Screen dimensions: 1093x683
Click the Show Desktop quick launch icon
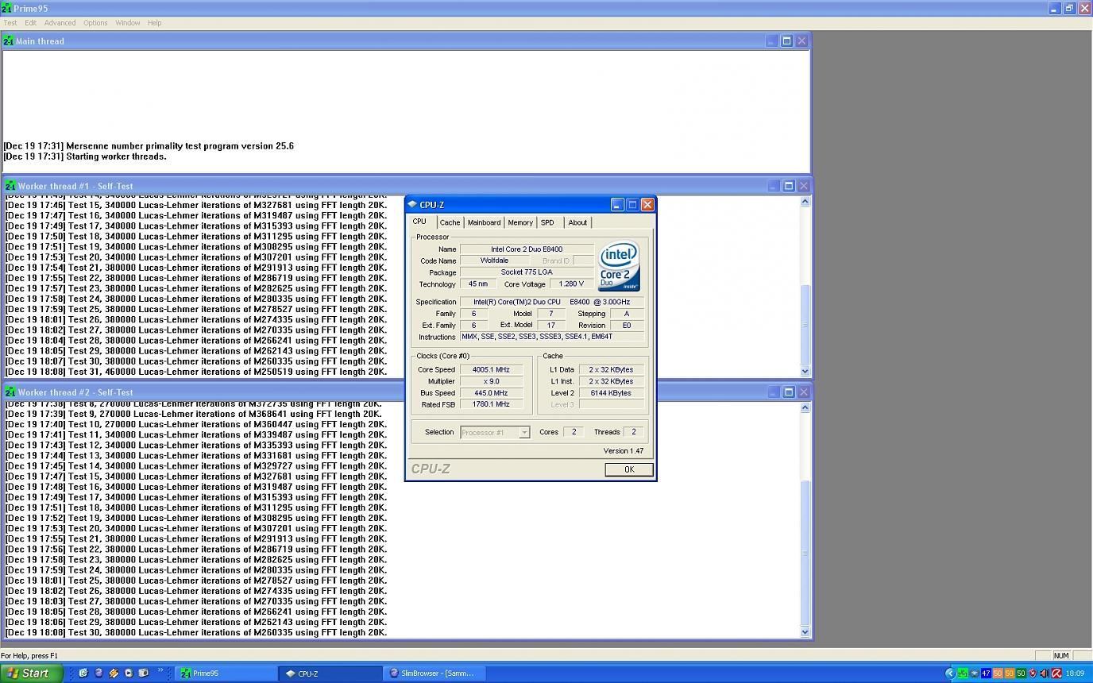[x=83, y=673]
